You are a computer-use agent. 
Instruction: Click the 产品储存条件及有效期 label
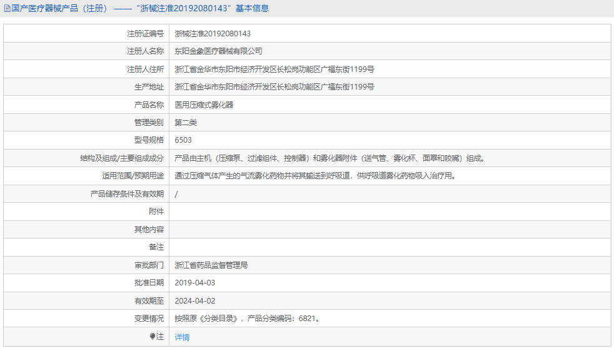coord(127,194)
